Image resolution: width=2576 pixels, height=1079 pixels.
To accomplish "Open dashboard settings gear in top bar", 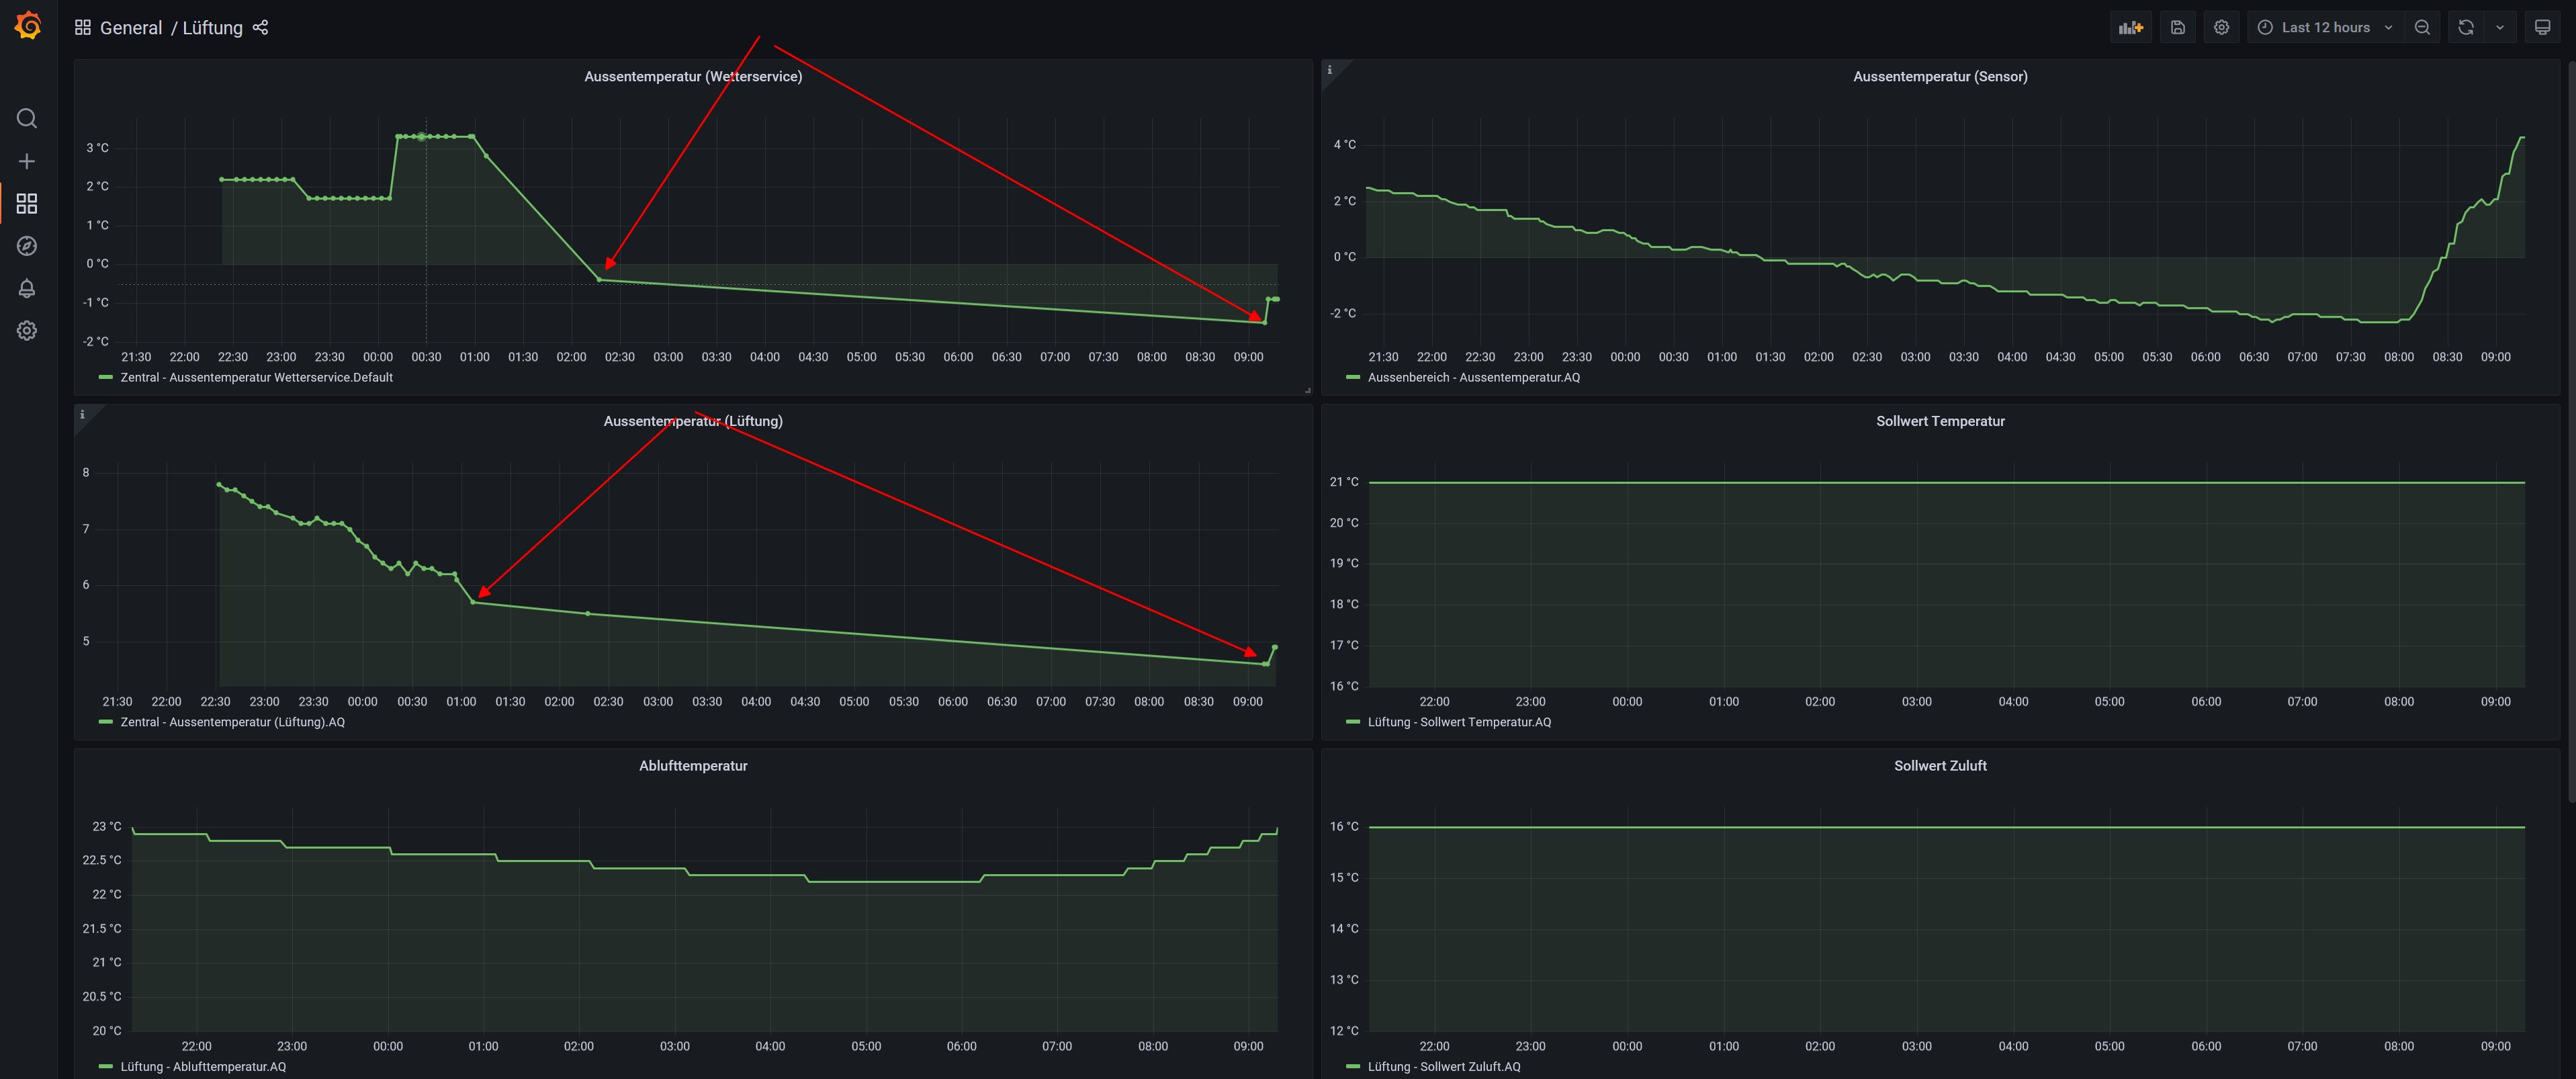I will click(2221, 28).
